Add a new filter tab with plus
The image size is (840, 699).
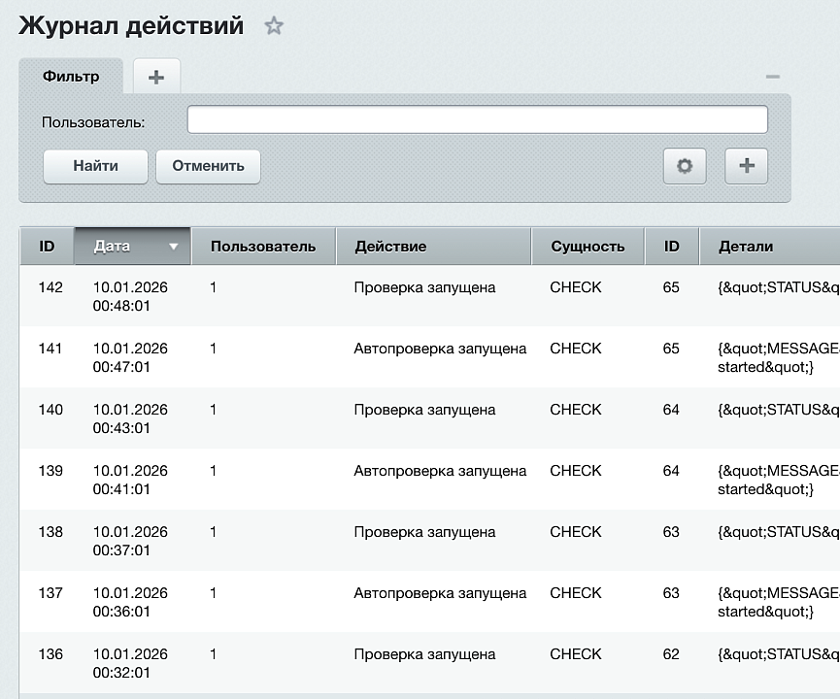156,77
